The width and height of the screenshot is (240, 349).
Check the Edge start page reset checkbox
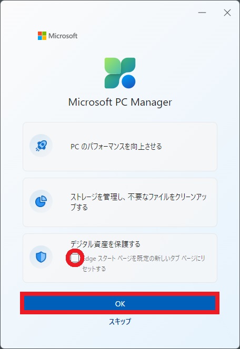75,258
